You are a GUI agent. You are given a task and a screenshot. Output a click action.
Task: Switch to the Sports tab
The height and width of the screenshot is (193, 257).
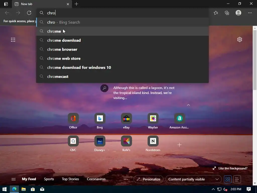49,179
